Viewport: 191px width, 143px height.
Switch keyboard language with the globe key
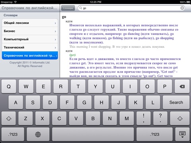click(38, 134)
